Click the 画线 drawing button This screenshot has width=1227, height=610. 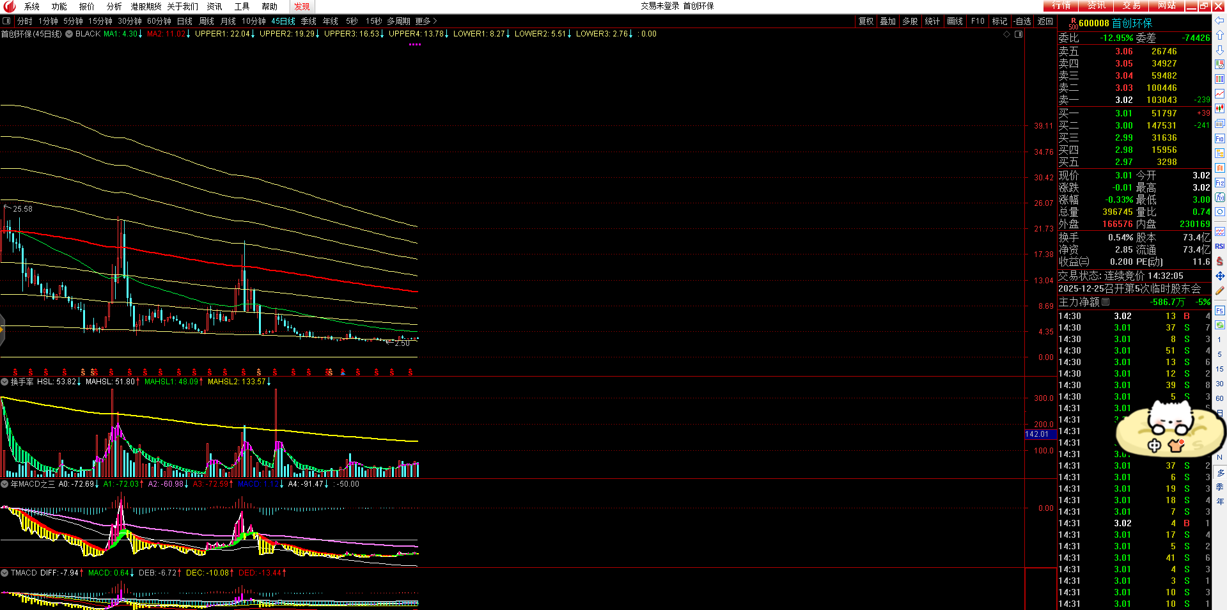pyautogui.click(x=955, y=21)
